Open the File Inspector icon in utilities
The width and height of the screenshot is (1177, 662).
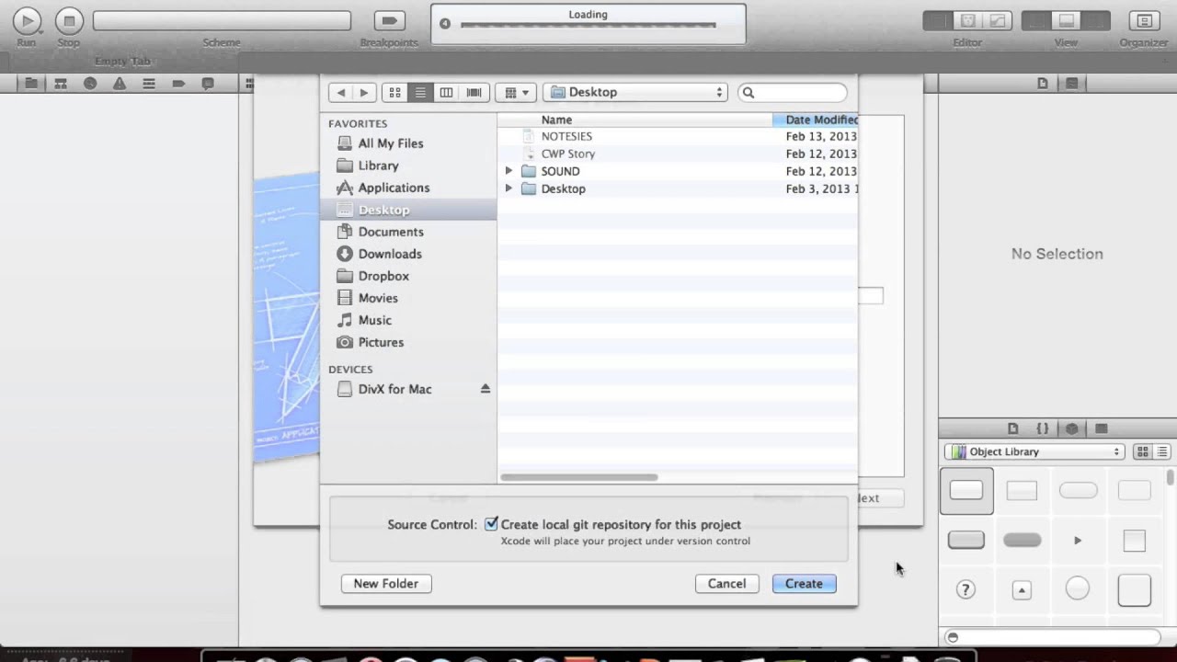click(x=1043, y=83)
